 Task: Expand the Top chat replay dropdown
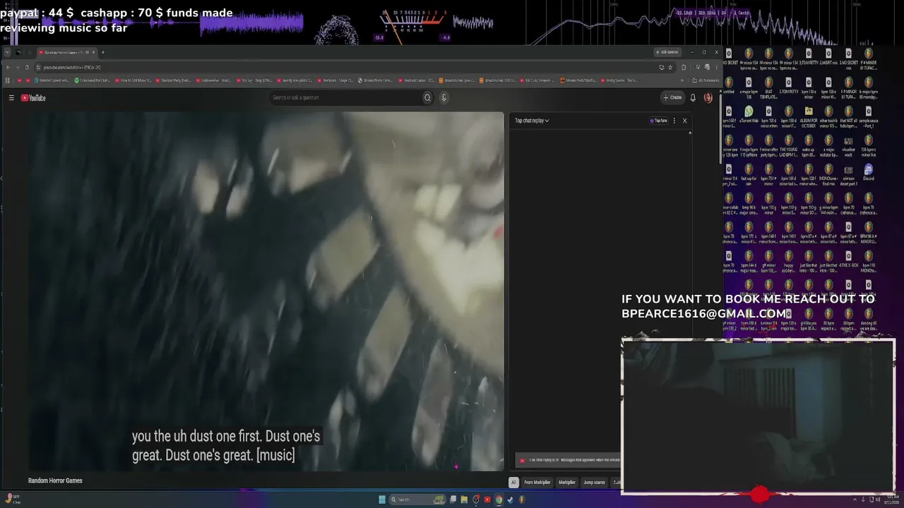click(x=532, y=121)
